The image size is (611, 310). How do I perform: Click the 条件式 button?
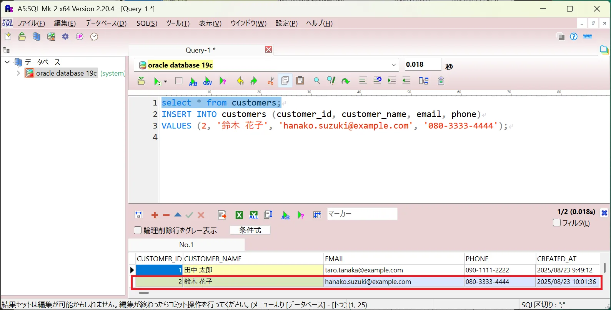click(250, 230)
